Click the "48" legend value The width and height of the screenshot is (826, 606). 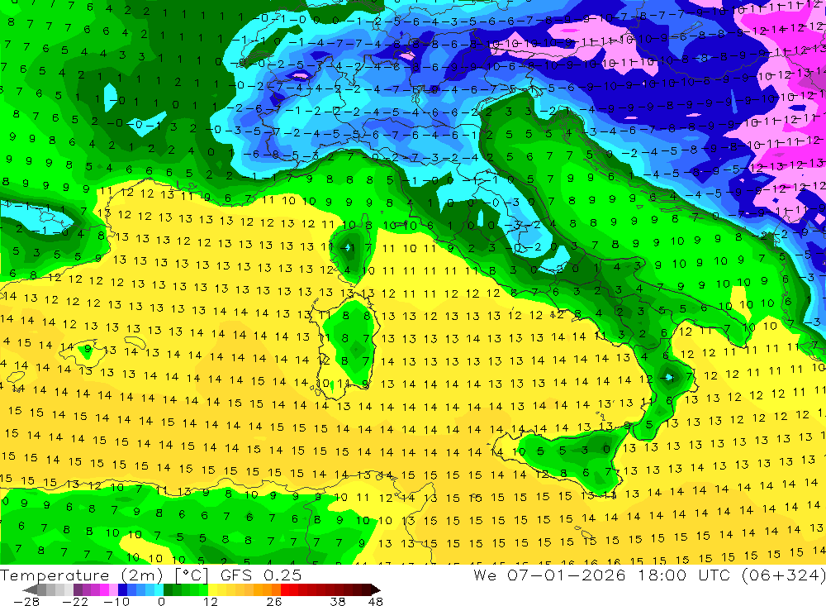pos(376,601)
